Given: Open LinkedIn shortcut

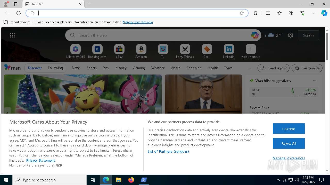Looking at the screenshot, I should [229, 51].
